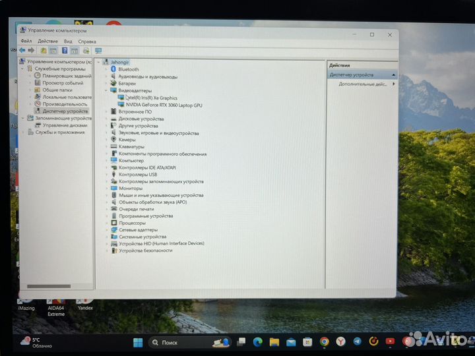Click the Help icon in the toolbar
This screenshot has height=356, width=475.
pyautogui.click(x=65, y=50)
